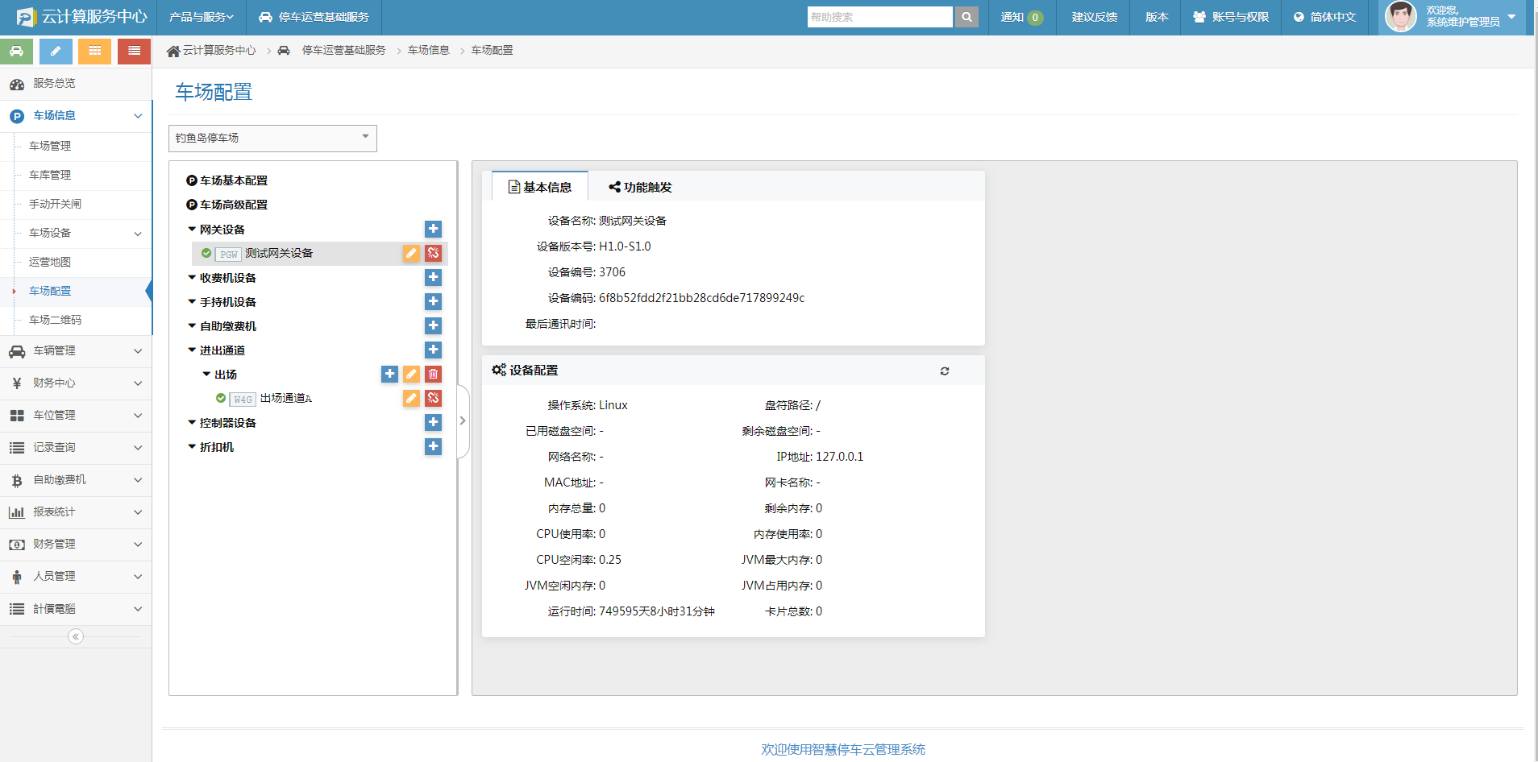Collapse the 进出通道 tree section
Image resolution: width=1538 pixels, height=762 pixels.
coord(190,350)
